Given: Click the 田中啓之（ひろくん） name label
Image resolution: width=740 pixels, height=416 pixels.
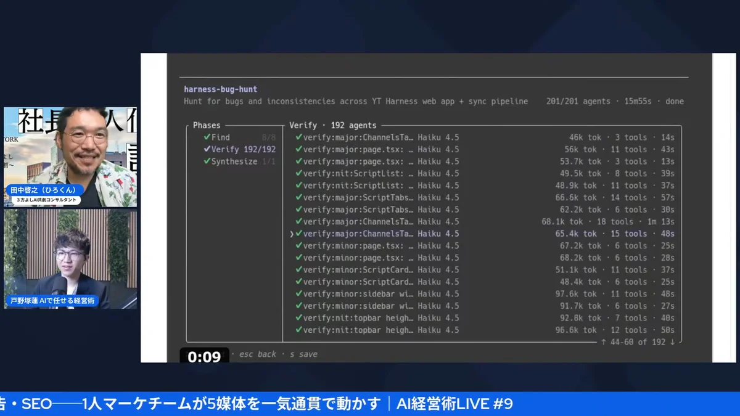Looking at the screenshot, I should tap(44, 190).
